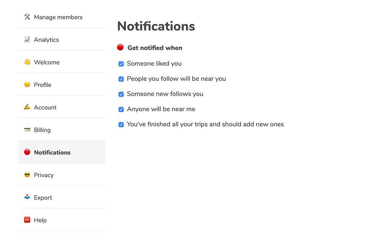Select the Notifications sidebar item

[52, 152]
